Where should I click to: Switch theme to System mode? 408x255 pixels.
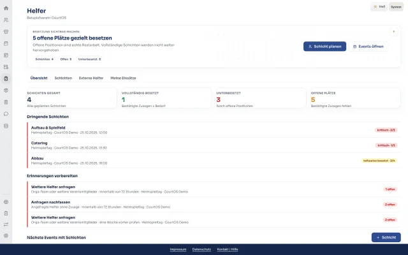[x=396, y=7]
